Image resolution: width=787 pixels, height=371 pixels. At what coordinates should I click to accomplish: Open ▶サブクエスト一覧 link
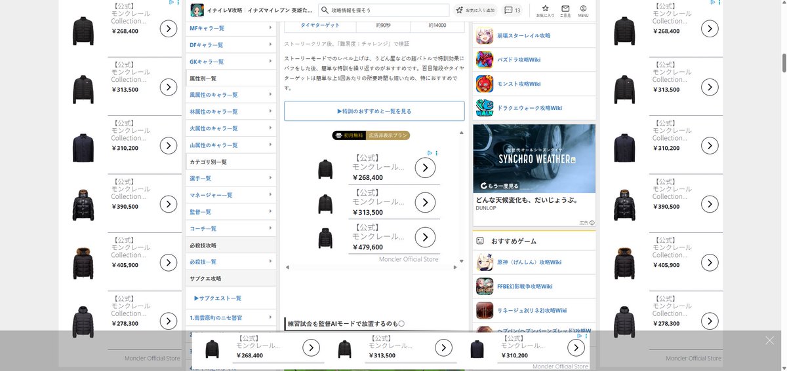coord(218,298)
